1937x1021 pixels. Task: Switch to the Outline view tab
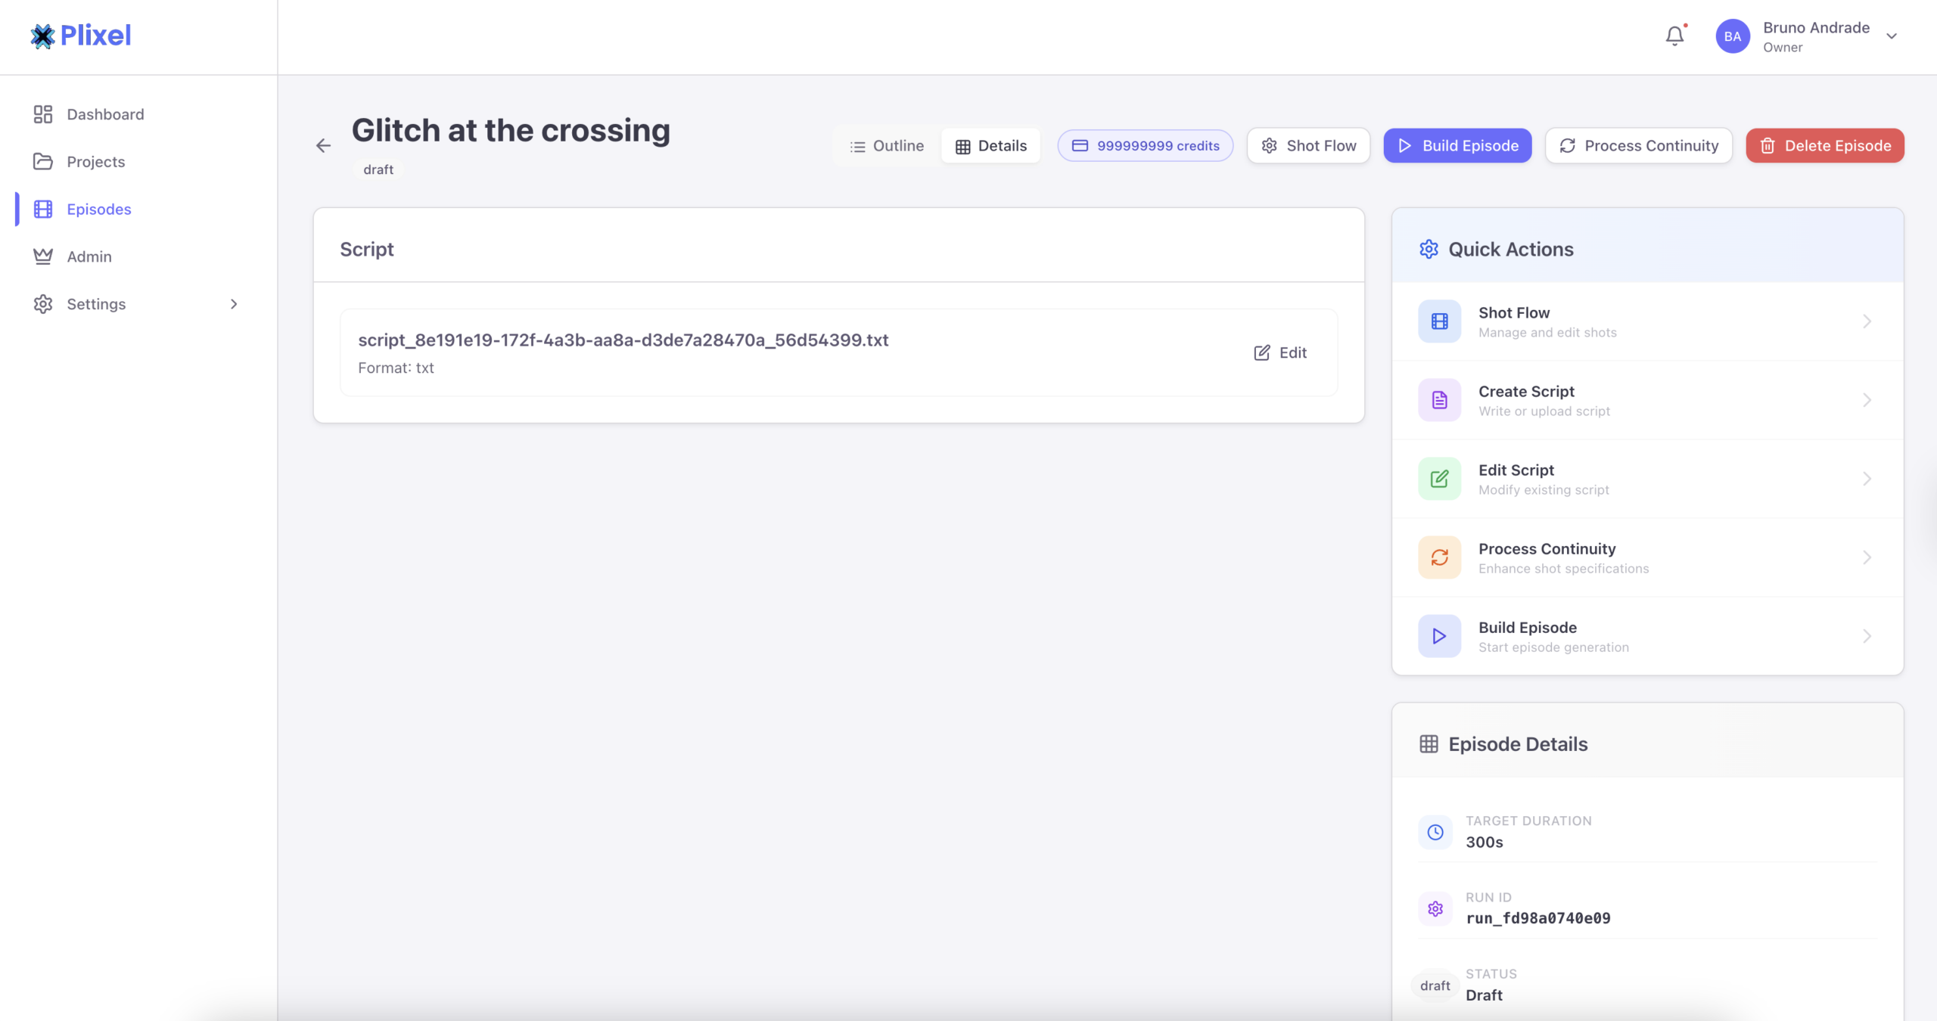[887, 146]
